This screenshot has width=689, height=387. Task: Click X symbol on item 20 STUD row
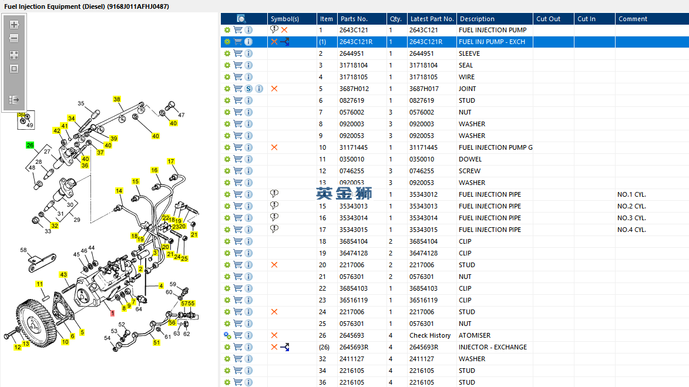pos(274,265)
